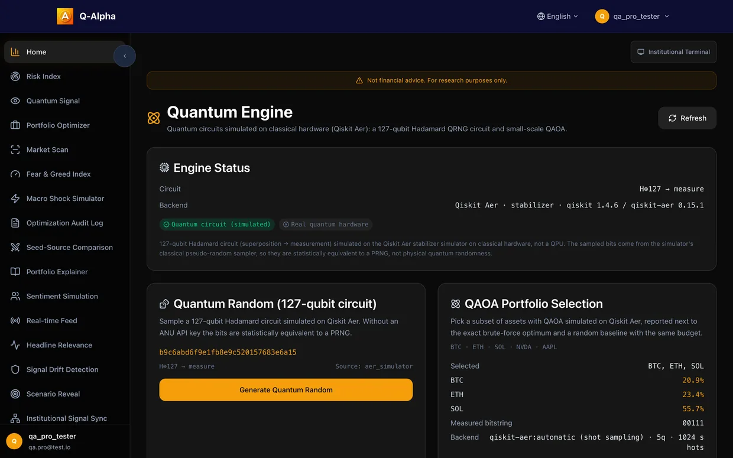Screen dimensions: 733x458
Task: Click the Qiskit Aer stabilizer backend value
Action: (x=579, y=206)
